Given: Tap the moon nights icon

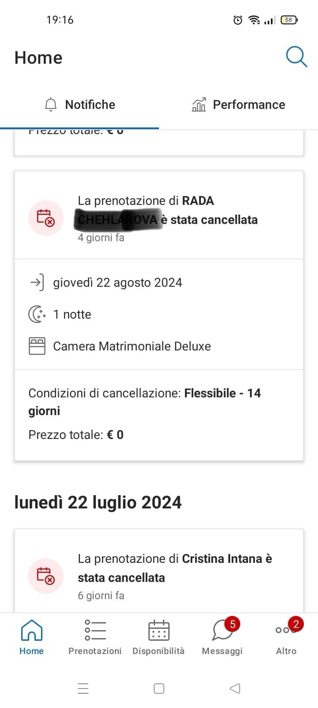Looking at the screenshot, I should click(37, 314).
